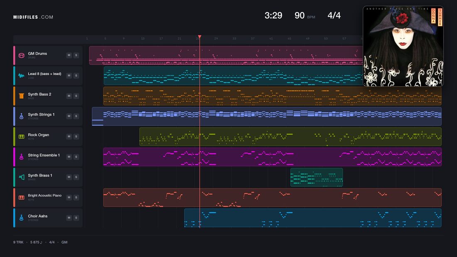The height and width of the screenshot is (257, 457).
Task: Click the magenta String Ensemble 1 MIDI clip
Action: pyautogui.click(x=272, y=157)
